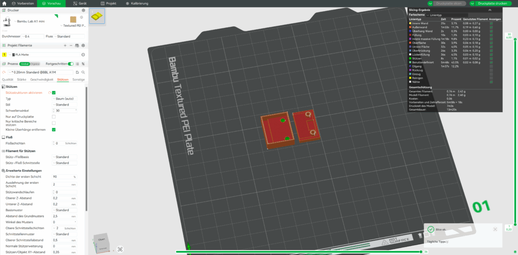Open compare presets icon in Prozess header
This screenshot has height=255, width=518.
[83, 64]
